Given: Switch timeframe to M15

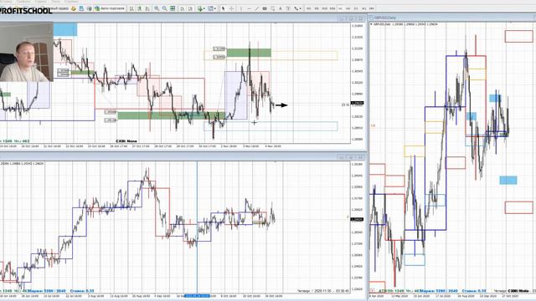Looking at the screenshot, I should coord(324,8).
